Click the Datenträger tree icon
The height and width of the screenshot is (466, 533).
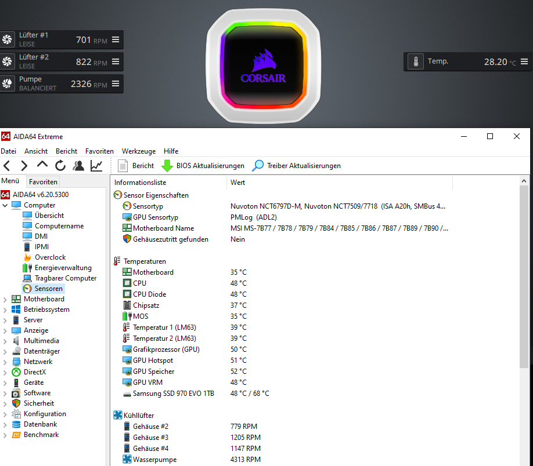tap(16, 351)
